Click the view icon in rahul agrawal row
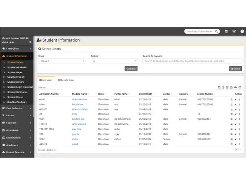This screenshot has height=185, width=246. 231,124
